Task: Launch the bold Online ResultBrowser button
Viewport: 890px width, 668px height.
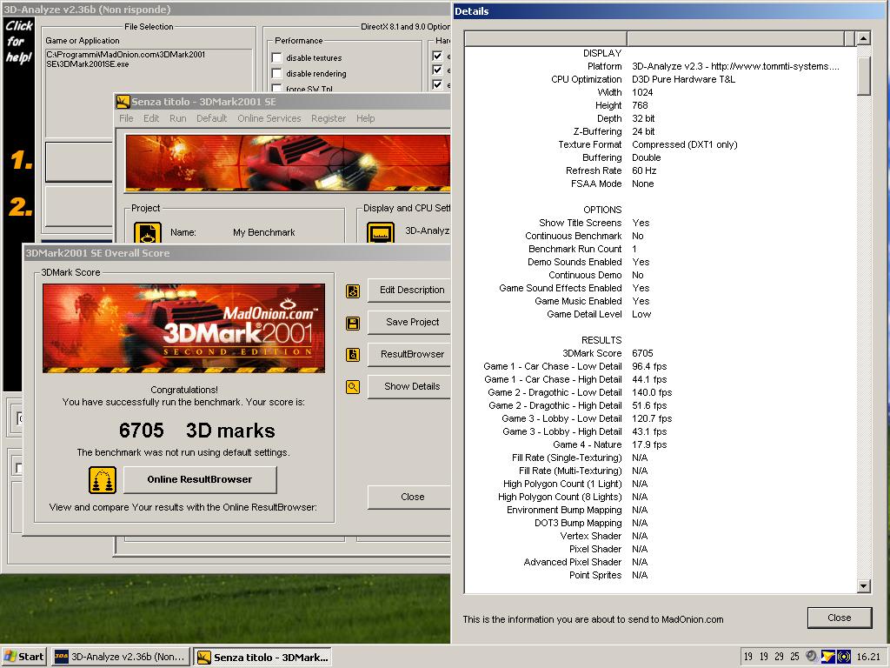Action: (x=200, y=480)
